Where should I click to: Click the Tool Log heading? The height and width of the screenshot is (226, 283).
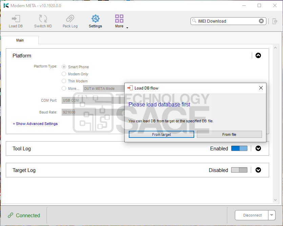pyautogui.click(x=22, y=149)
